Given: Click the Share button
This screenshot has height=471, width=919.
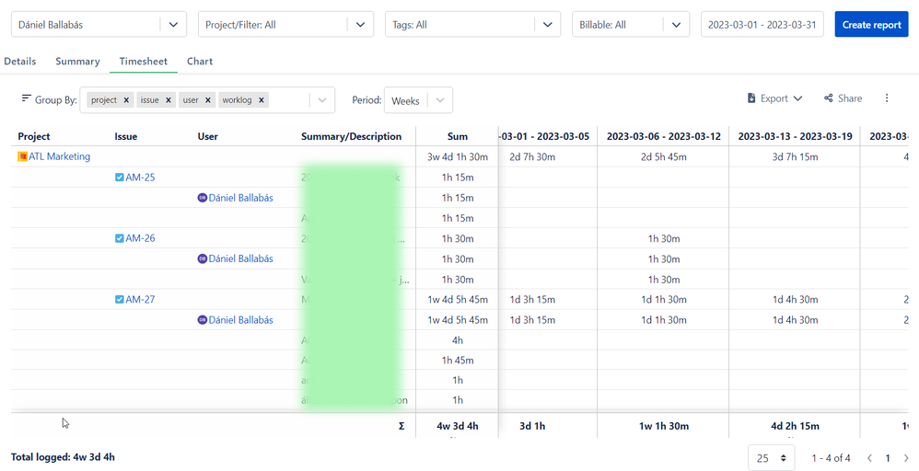Looking at the screenshot, I should tap(843, 98).
